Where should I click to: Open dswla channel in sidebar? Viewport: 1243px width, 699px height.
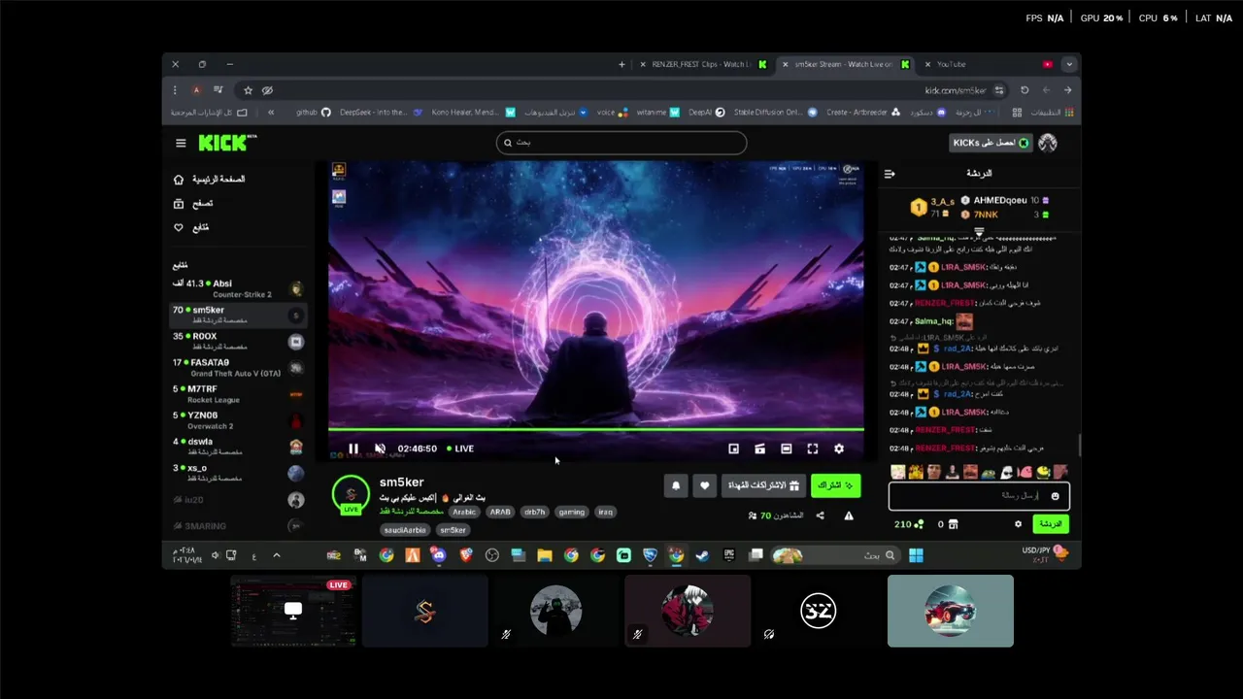point(238,446)
